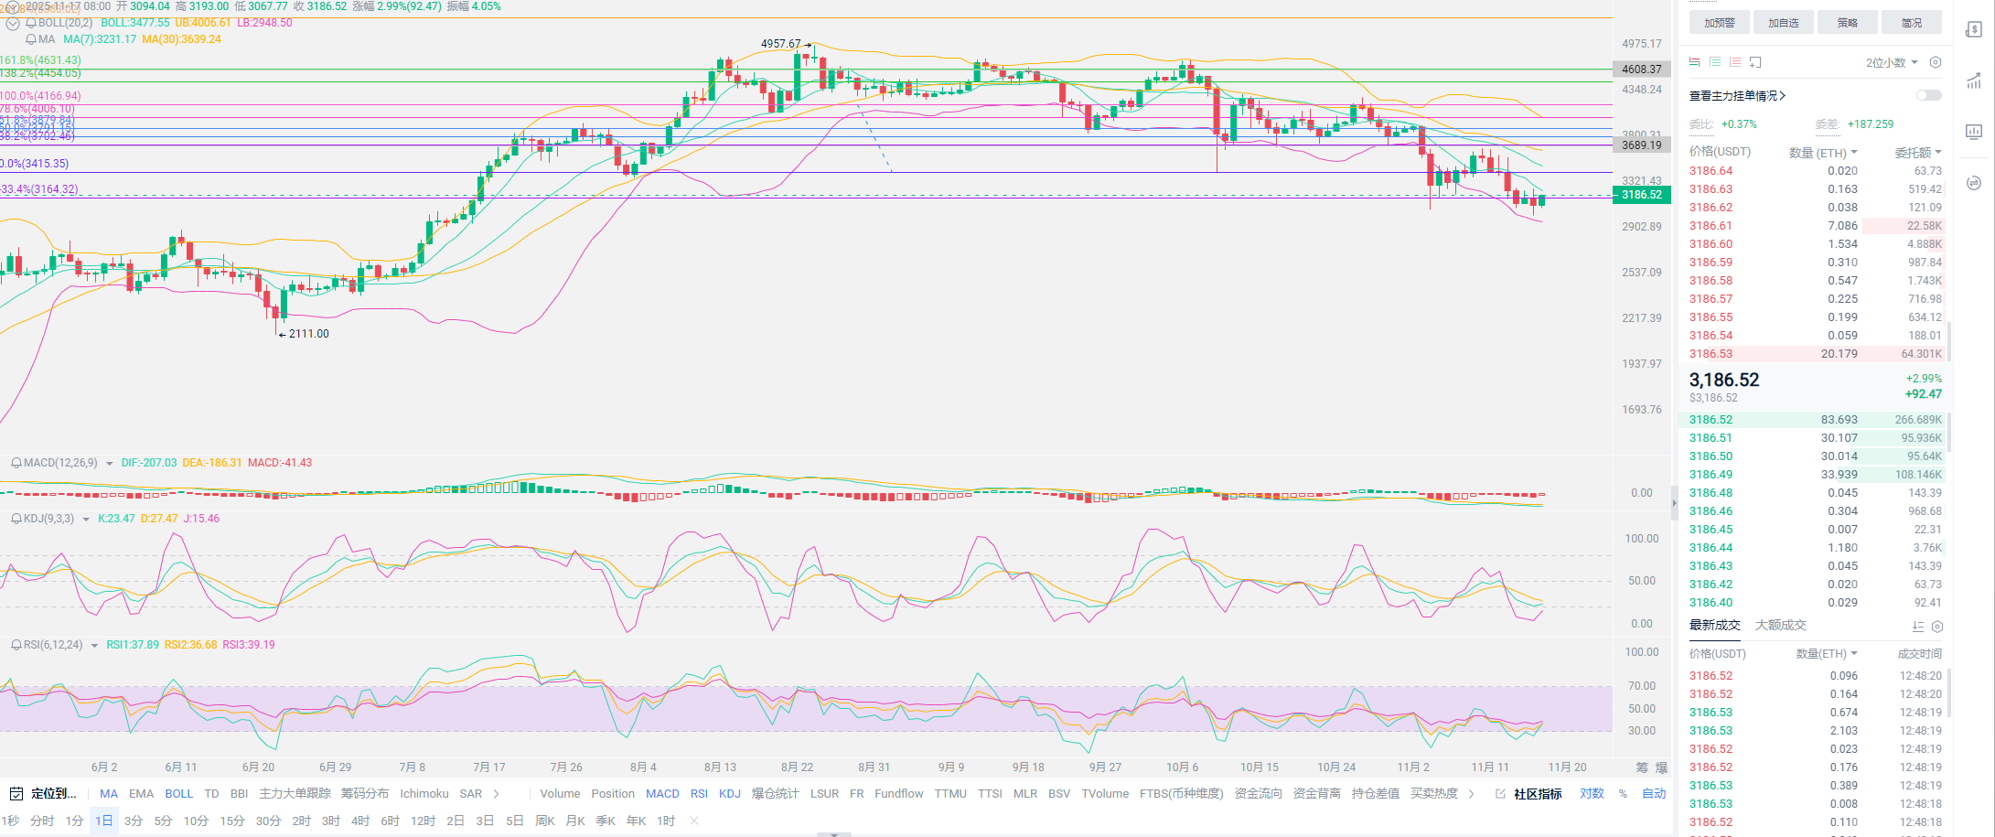Image resolution: width=1995 pixels, height=837 pixels.
Task: Click the 加预警 button
Action: click(x=1719, y=23)
